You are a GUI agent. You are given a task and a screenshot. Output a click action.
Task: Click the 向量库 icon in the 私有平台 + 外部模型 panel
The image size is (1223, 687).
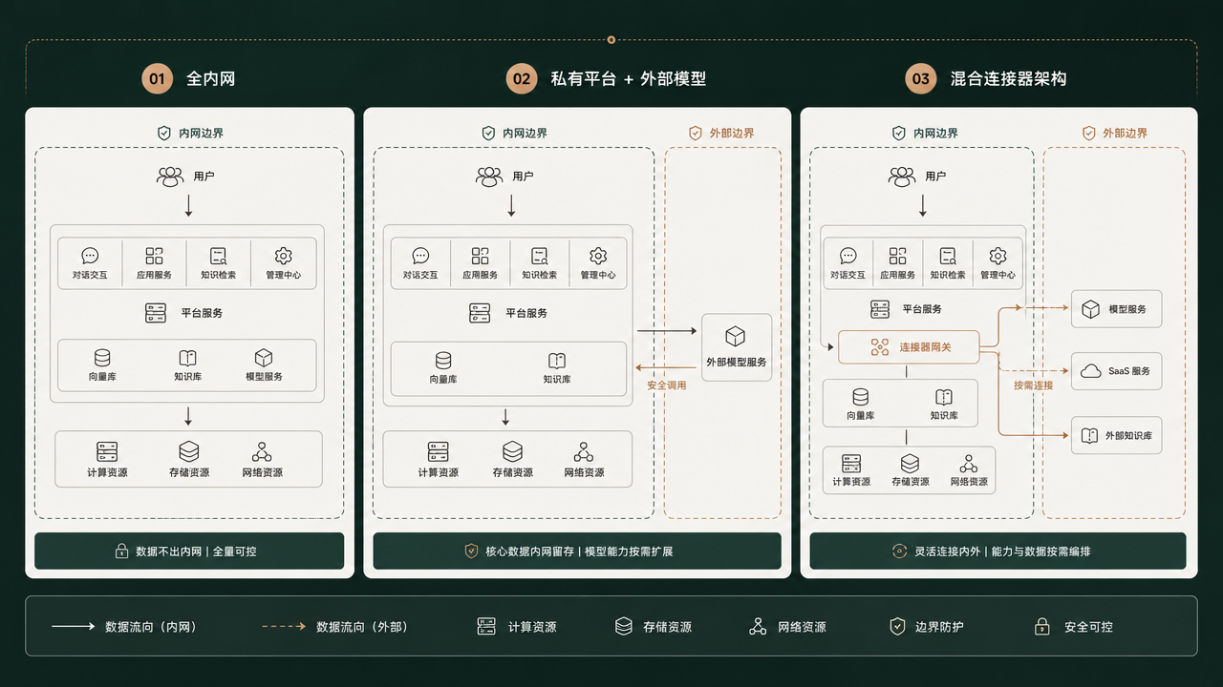coord(443,361)
